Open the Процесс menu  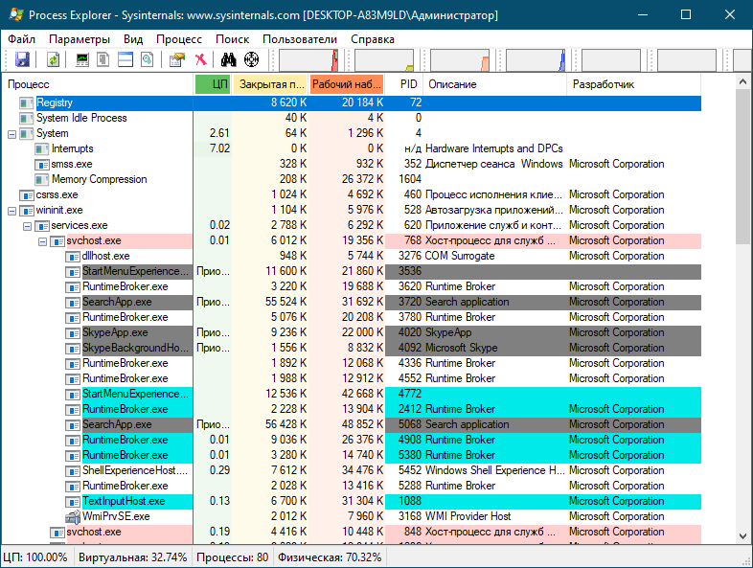[x=178, y=39]
